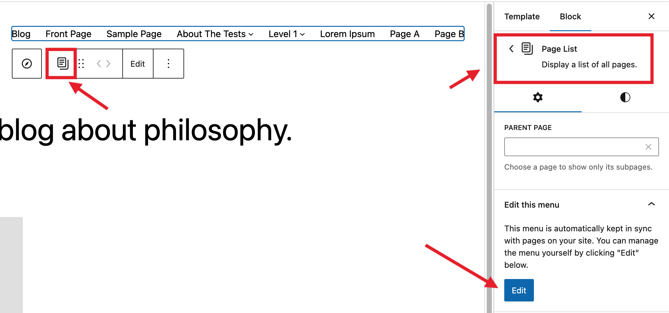
Task: Close the settings sidebar
Action: click(651, 16)
